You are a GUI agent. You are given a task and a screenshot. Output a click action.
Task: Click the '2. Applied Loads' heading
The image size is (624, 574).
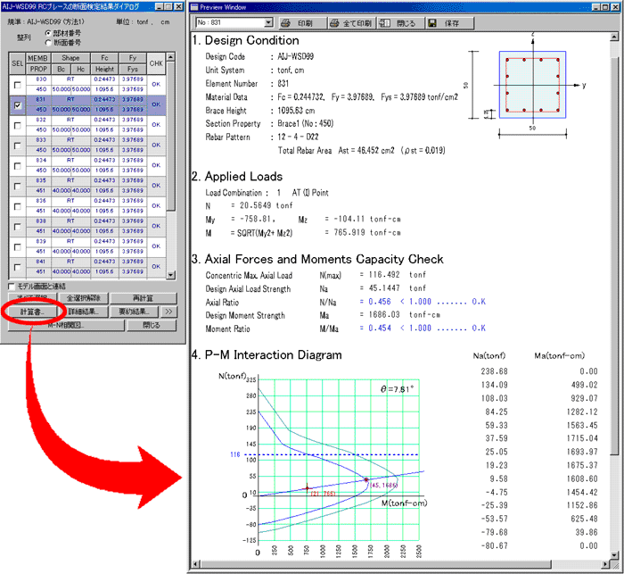coord(237,177)
